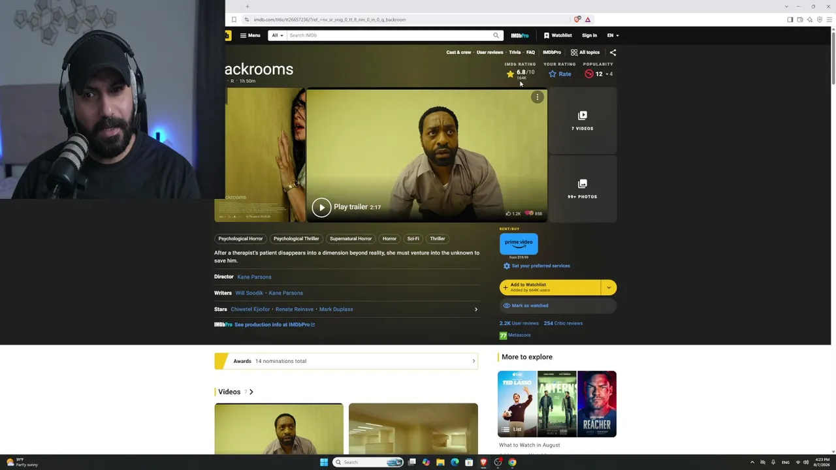Viewport: 836px width, 470px height.
Task: Open the All topics grid menu
Action: [x=585, y=52]
